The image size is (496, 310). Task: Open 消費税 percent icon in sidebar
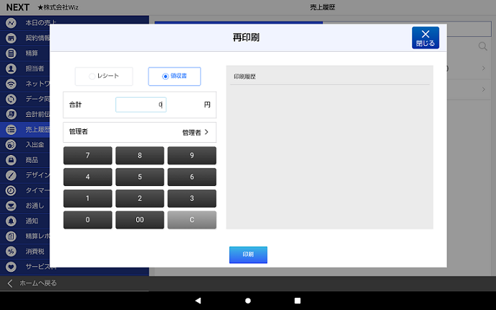point(11,251)
